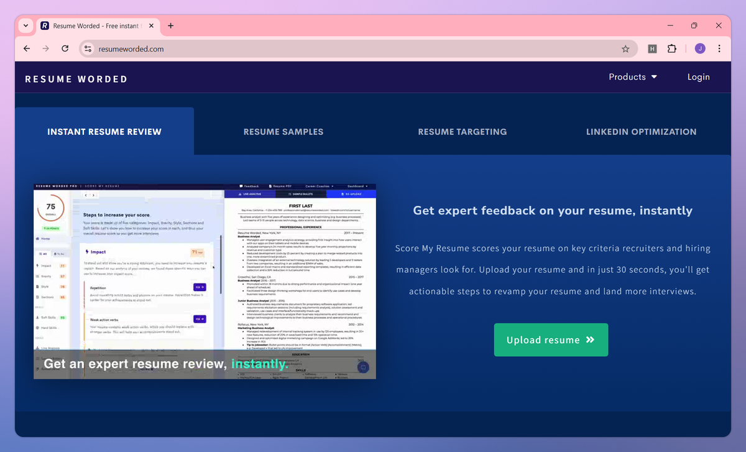746x452 pixels.
Task: Switch to LinkedIn Optimization tab
Action: 642,132
